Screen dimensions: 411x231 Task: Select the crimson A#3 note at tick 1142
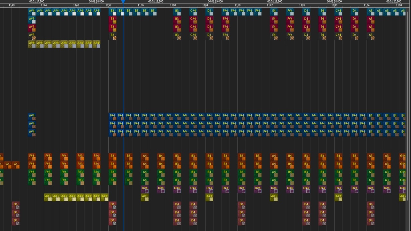pyautogui.click(x=32, y=28)
